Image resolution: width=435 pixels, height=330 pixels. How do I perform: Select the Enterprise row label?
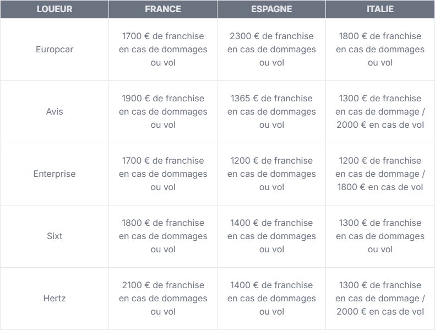pos(54,174)
